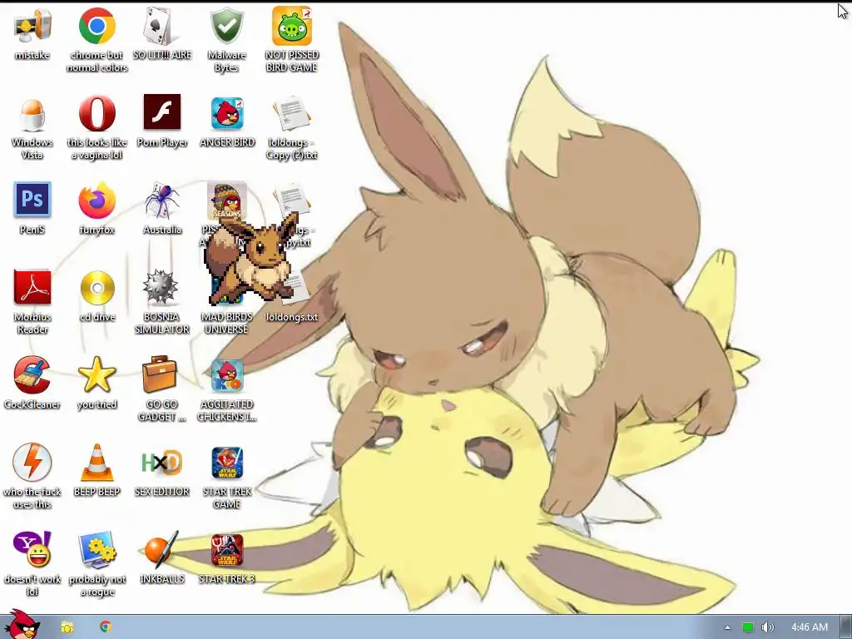
Task: Open the Morbius Reader Adobe icon
Action: pyautogui.click(x=32, y=287)
